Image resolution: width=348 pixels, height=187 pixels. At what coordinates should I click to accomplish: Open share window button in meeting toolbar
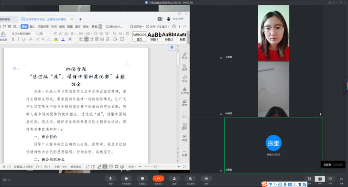pyautogui.click(x=142, y=178)
